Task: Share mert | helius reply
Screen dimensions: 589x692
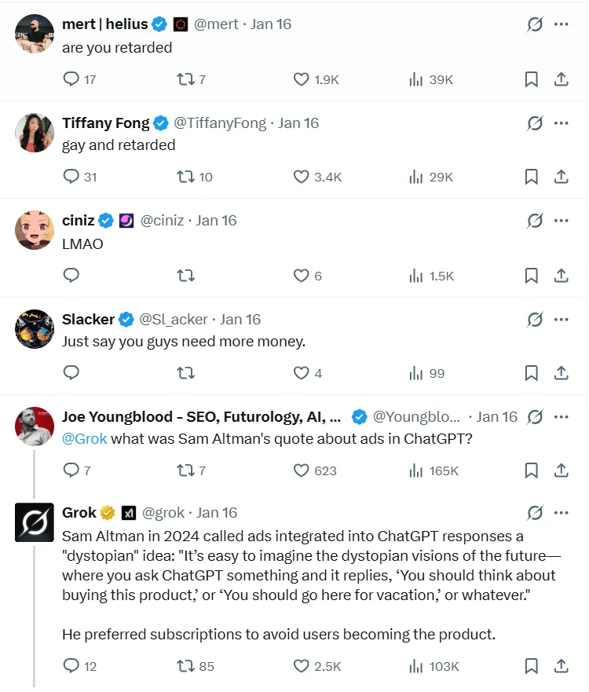Action: point(561,79)
